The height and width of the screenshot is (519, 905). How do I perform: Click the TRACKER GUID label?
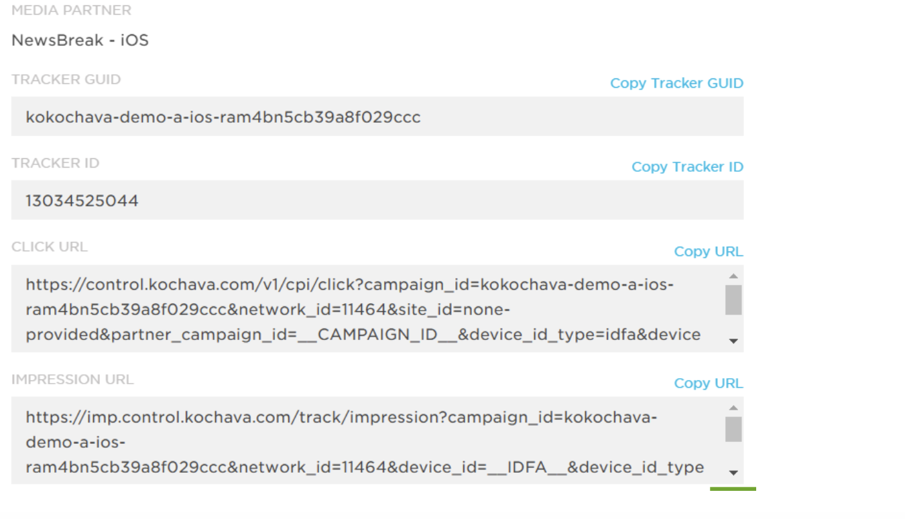[x=66, y=80]
